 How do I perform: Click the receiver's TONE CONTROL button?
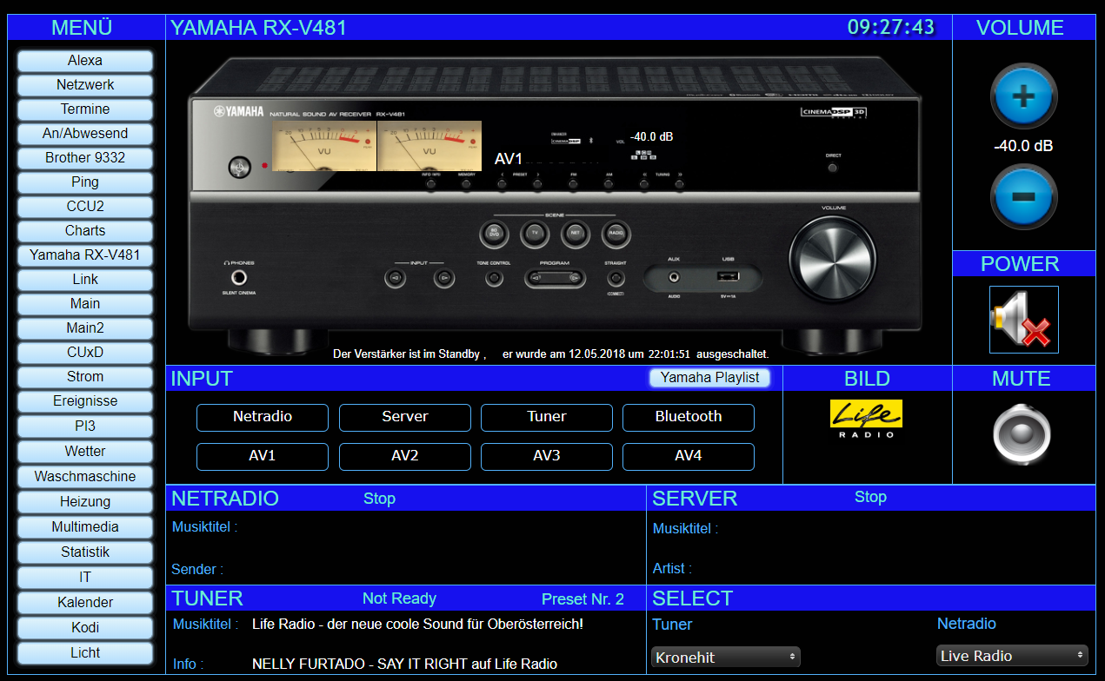(494, 279)
